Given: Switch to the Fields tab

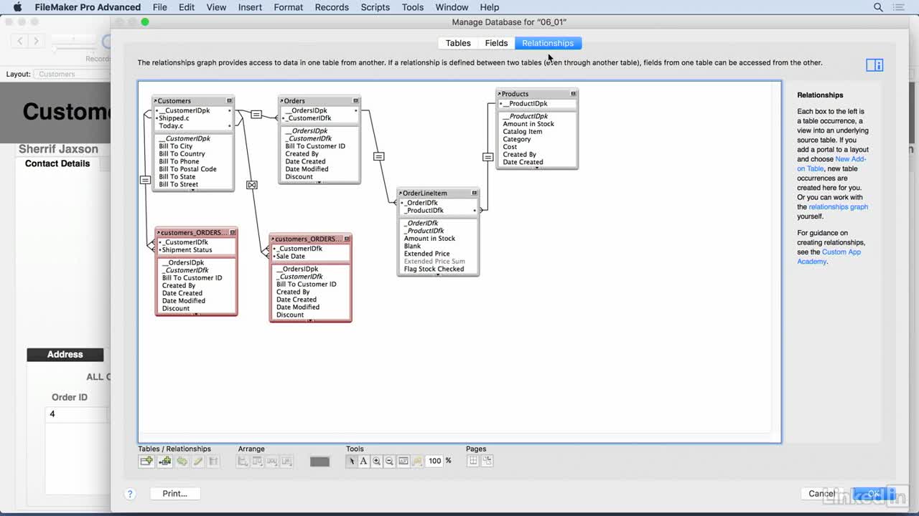Looking at the screenshot, I should (x=496, y=43).
